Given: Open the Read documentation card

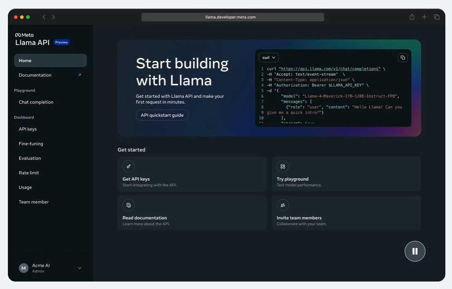Looking at the screenshot, I should click(x=192, y=213).
